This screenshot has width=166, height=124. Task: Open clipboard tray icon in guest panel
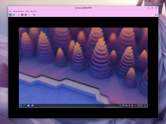[123, 105]
